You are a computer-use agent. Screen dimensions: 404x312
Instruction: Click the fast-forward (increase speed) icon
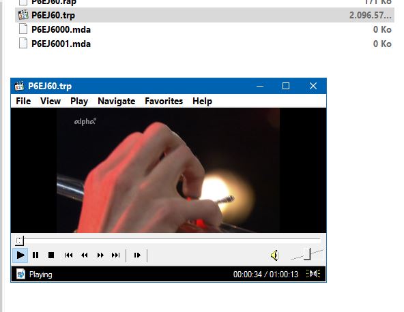click(100, 255)
